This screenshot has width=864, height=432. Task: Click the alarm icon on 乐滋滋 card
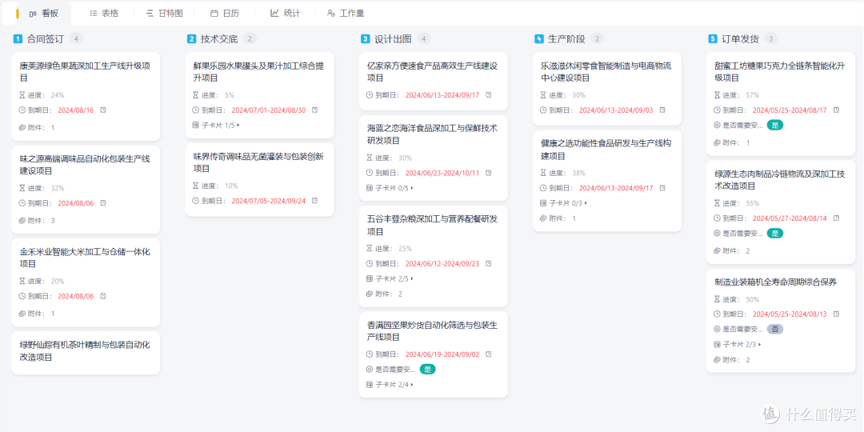pyautogui.click(x=662, y=110)
